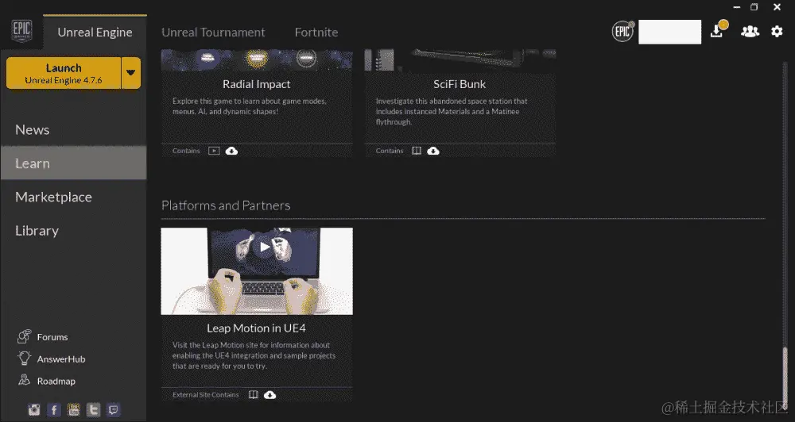The image size is (795, 422).
Task: Switch to the Unreal Tournament tab
Action: tap(213, 32)
